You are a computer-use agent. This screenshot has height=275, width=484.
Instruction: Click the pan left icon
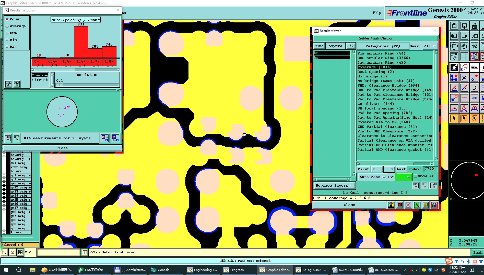tap(454, 36)
